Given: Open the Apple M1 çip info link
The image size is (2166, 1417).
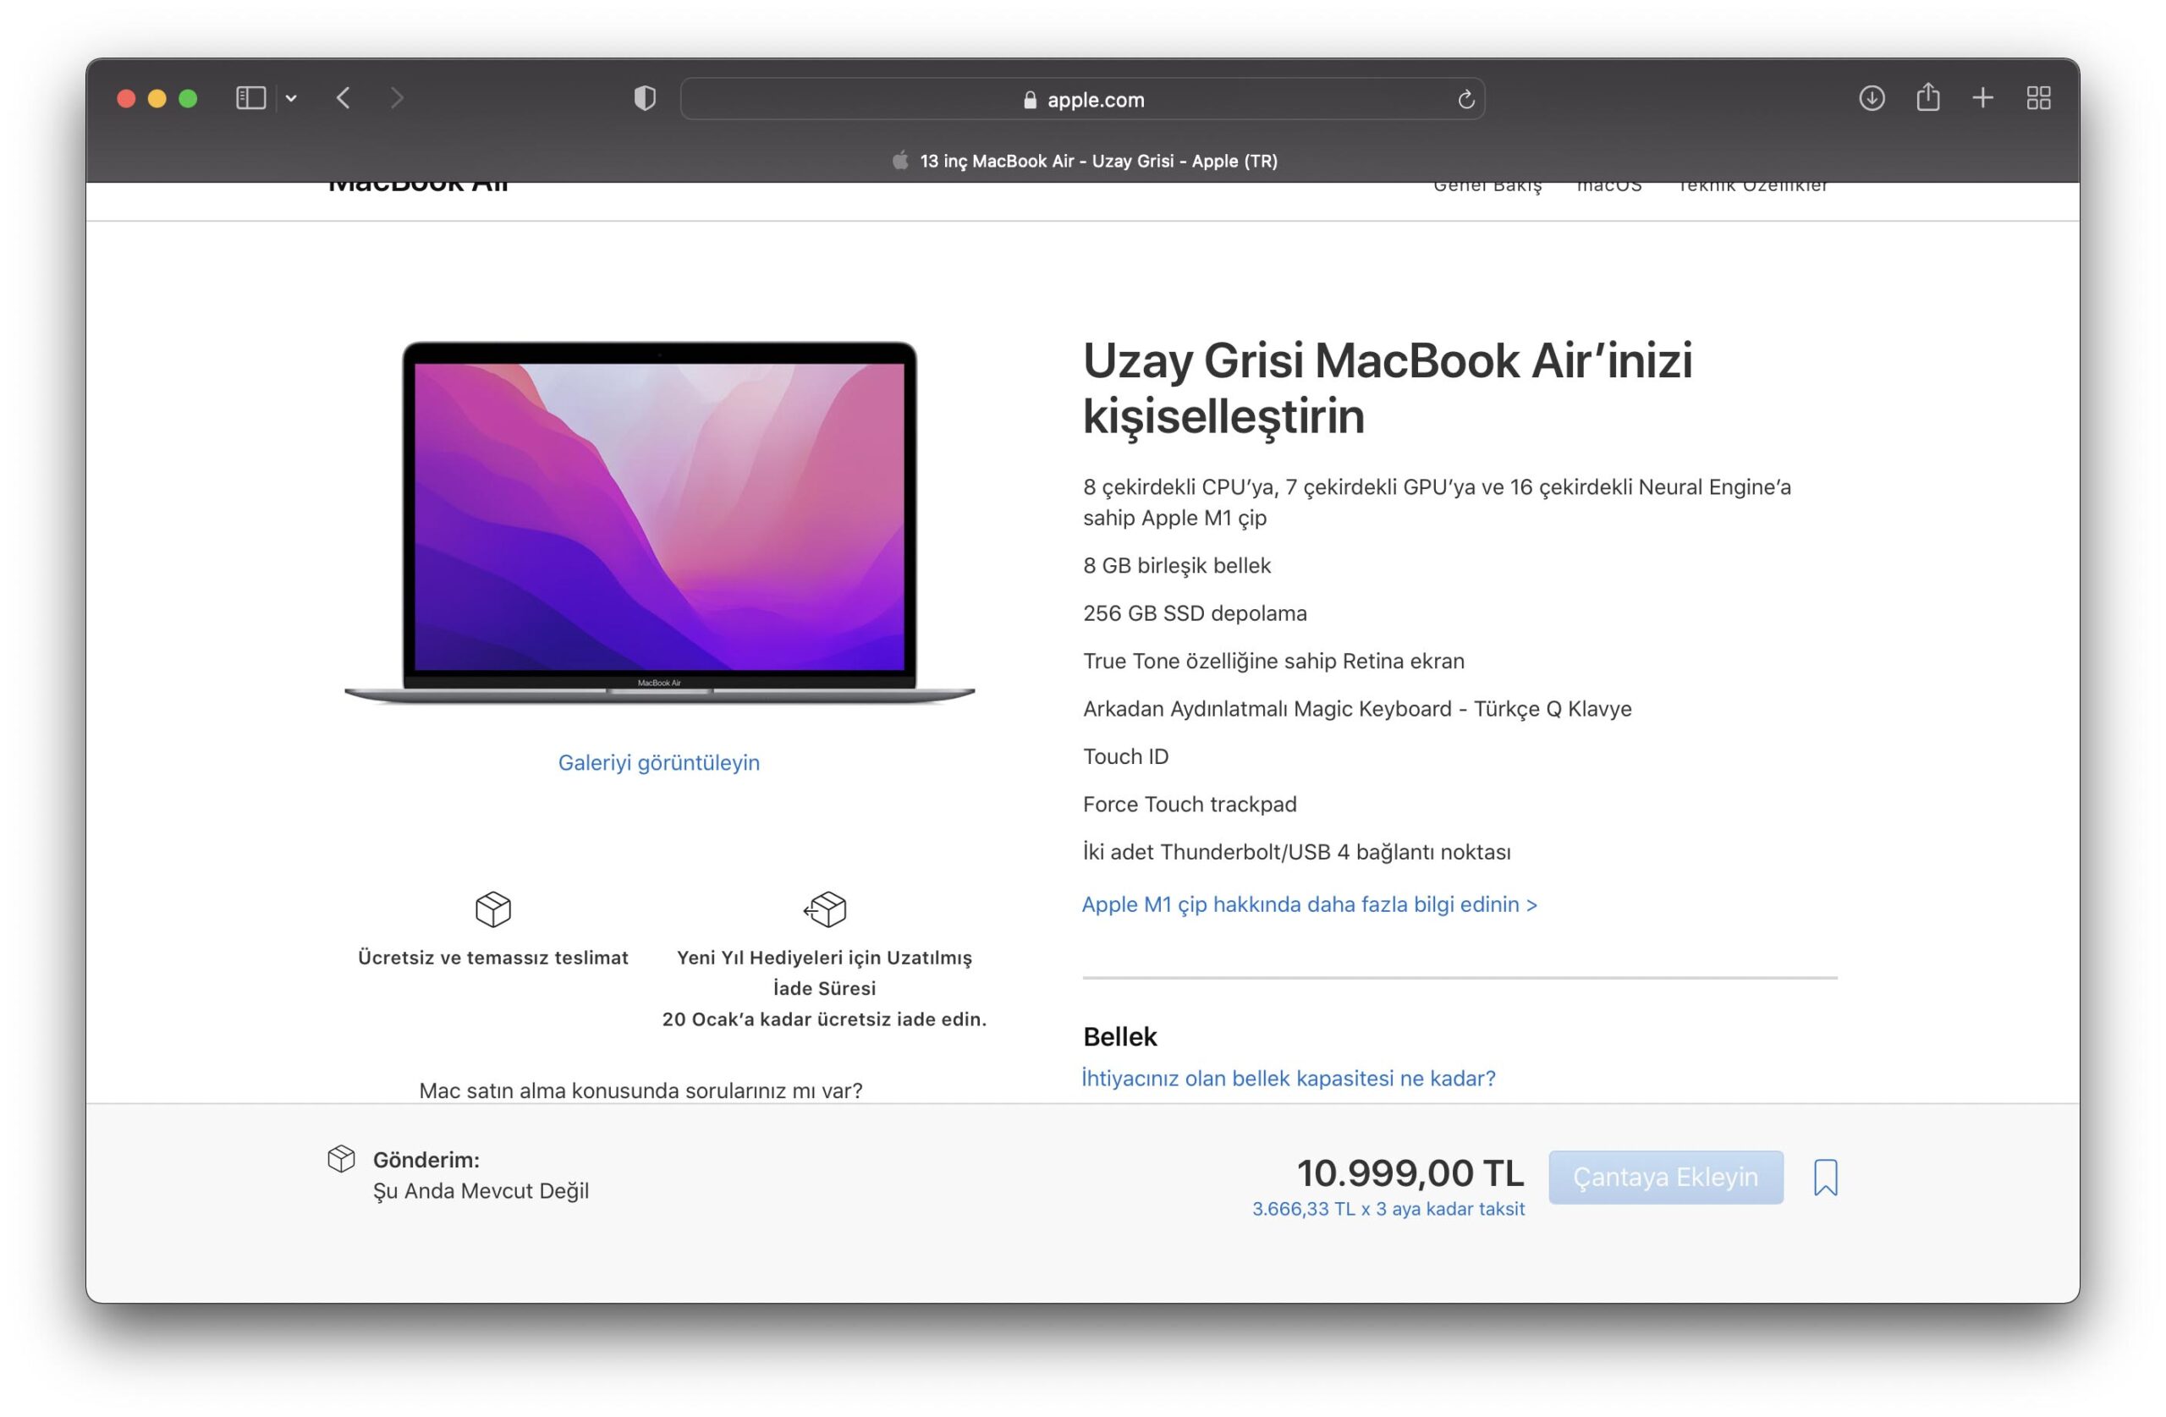Looking at the screenshot, I should point(1309,903).
